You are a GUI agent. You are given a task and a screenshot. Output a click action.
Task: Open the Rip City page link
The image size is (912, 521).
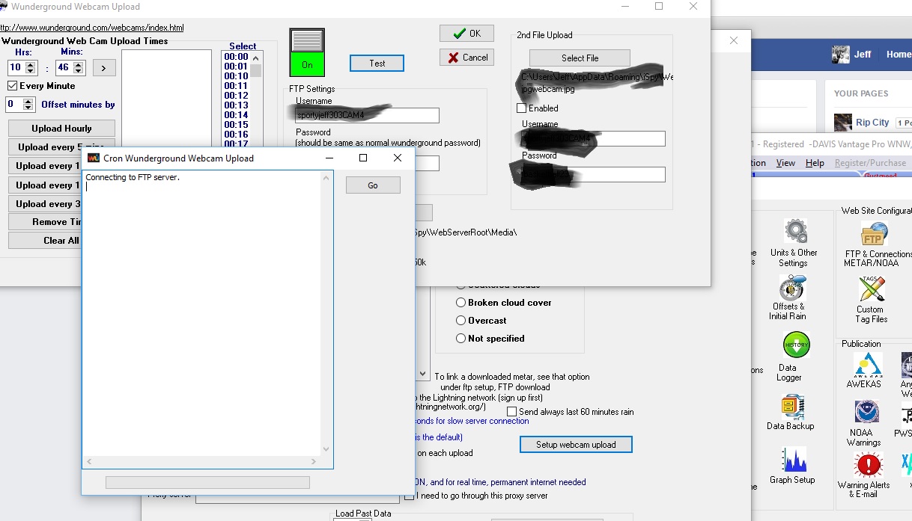[x=872, y=123]
